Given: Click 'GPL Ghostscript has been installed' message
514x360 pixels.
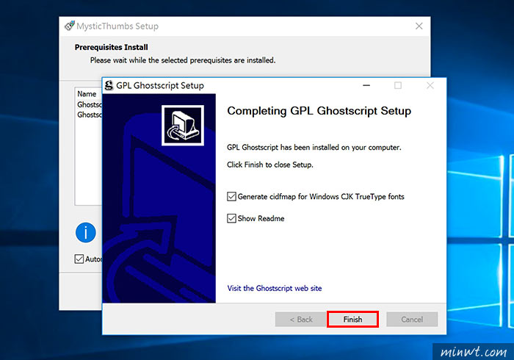Looking at the screenshot, I should click(314, 148).
